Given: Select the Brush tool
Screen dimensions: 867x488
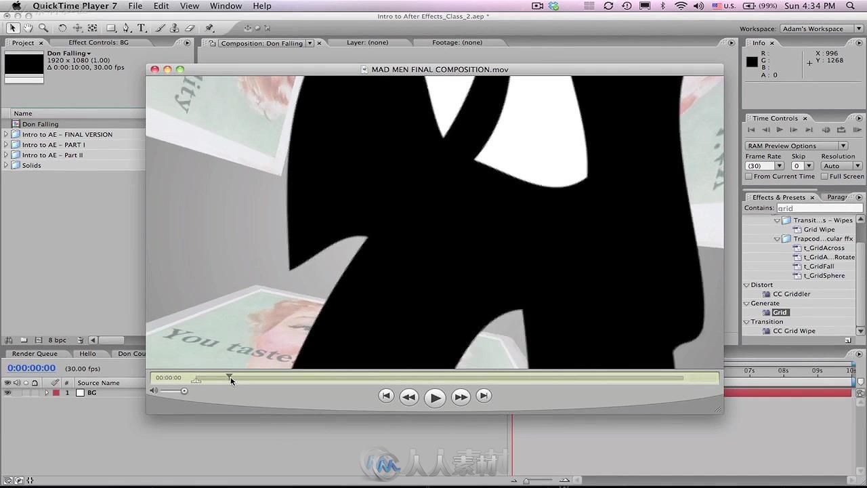Looking at the screenshot, I should pos(160,28).
